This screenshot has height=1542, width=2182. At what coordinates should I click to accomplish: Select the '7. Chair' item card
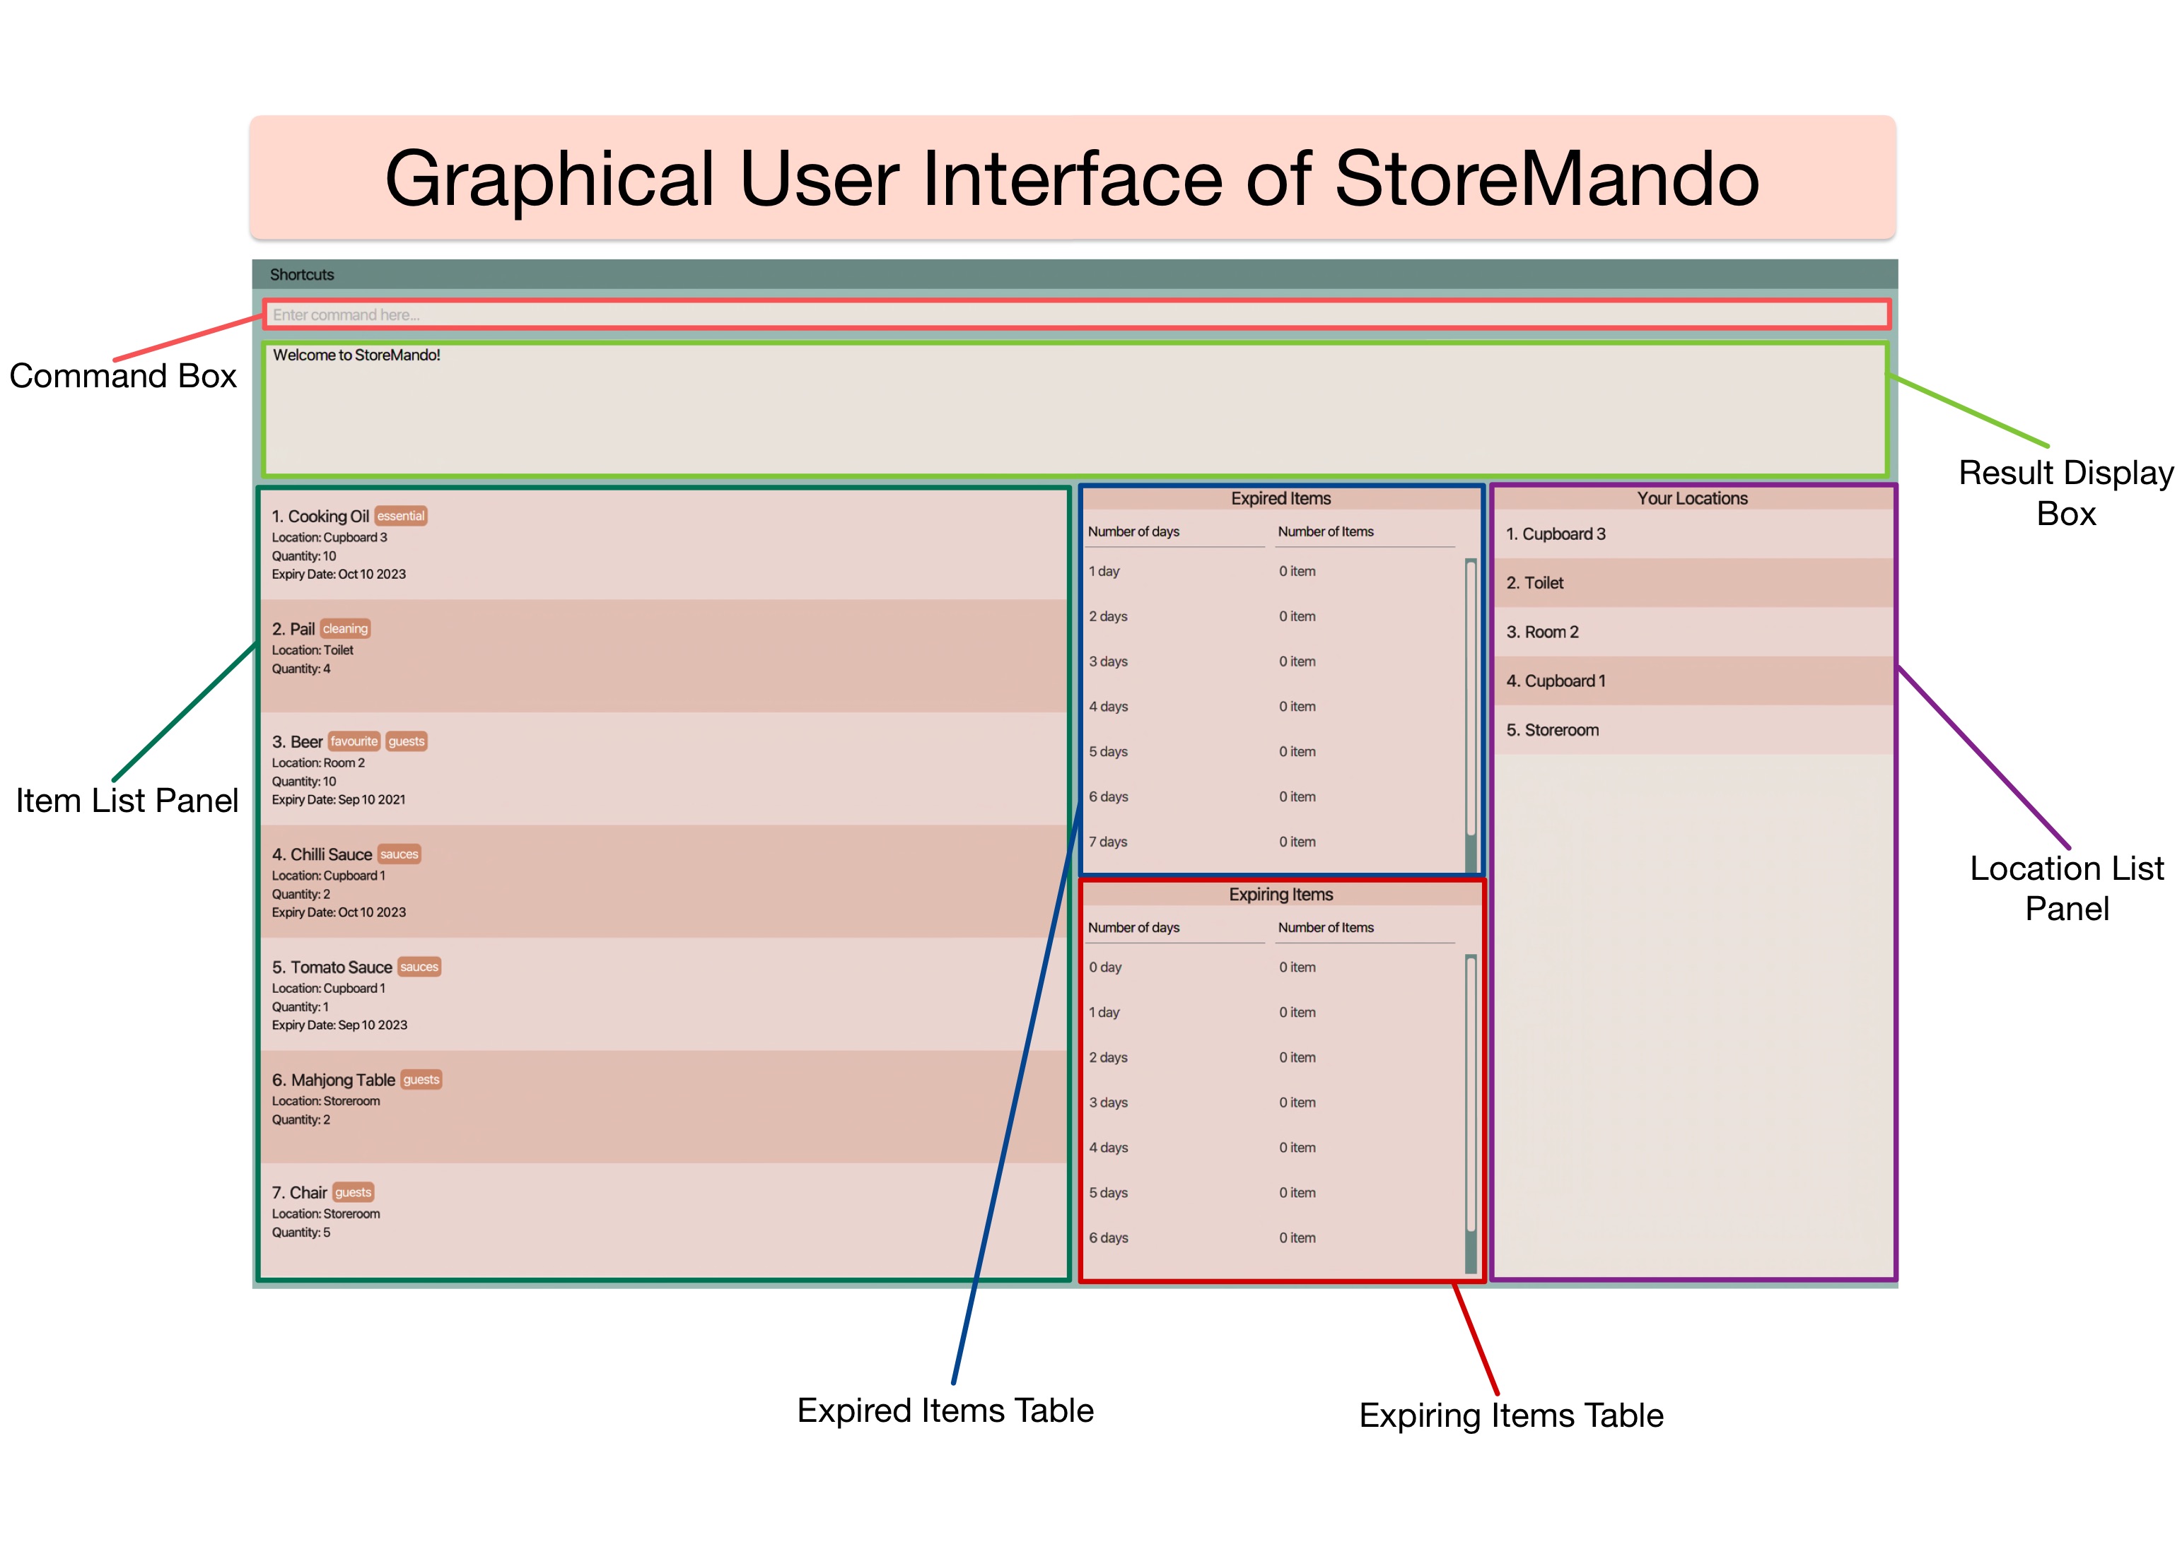(665, 1220)
